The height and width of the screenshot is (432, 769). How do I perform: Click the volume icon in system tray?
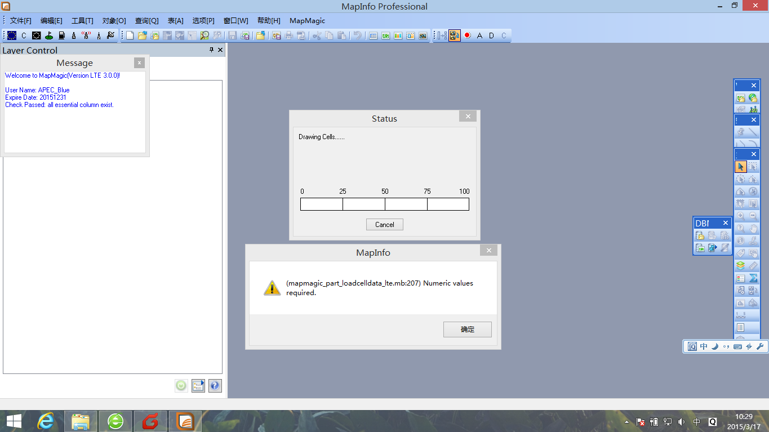click(681, 421)
